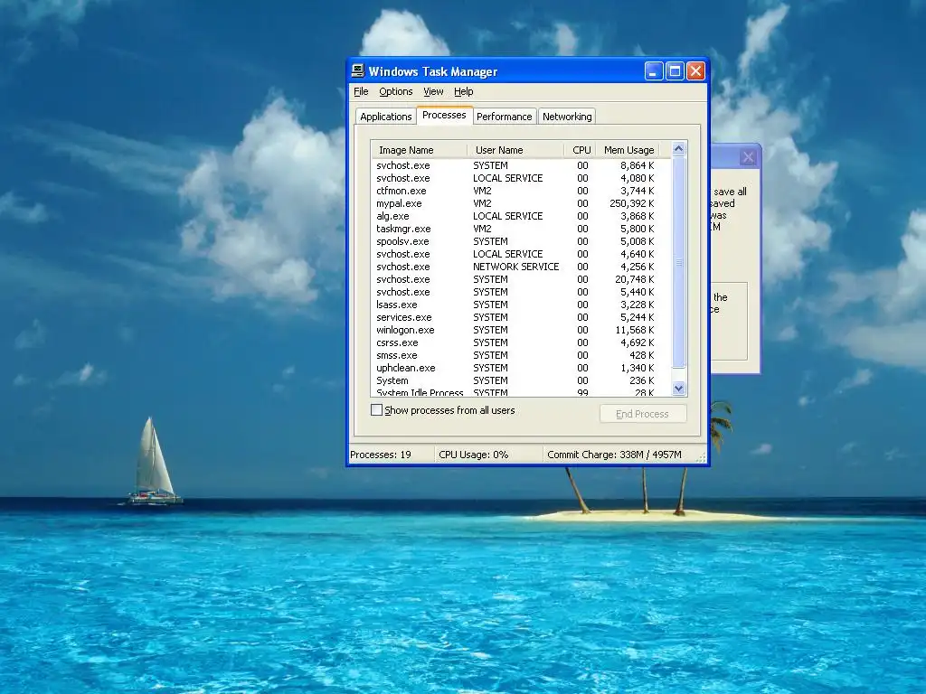Image resolution: width=926 pixels, height=694 pixels.
Task: Click the End Process button
Action: click(643, 414)
